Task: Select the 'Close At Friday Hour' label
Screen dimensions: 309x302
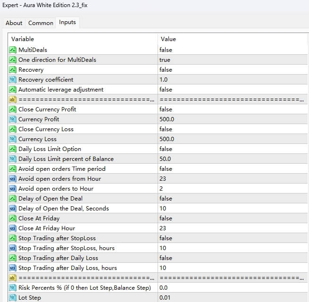Action: pos(47,228)
